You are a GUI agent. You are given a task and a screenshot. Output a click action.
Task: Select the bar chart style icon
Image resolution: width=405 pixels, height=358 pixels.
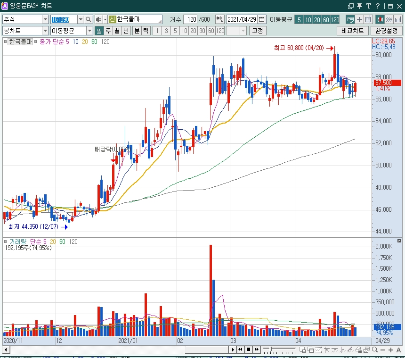[398, 20]
